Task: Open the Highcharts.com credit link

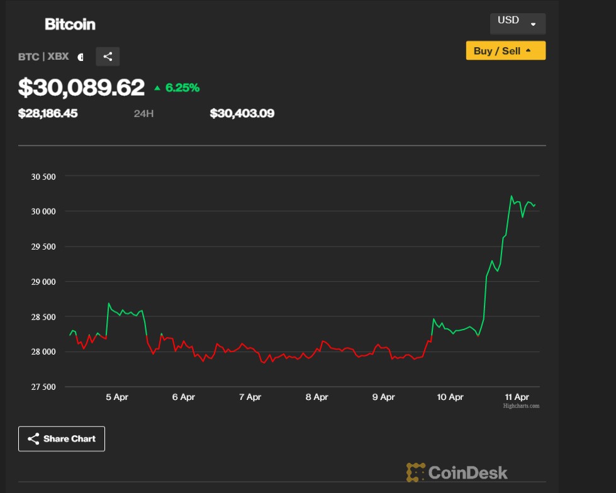Action: point(521,406)
